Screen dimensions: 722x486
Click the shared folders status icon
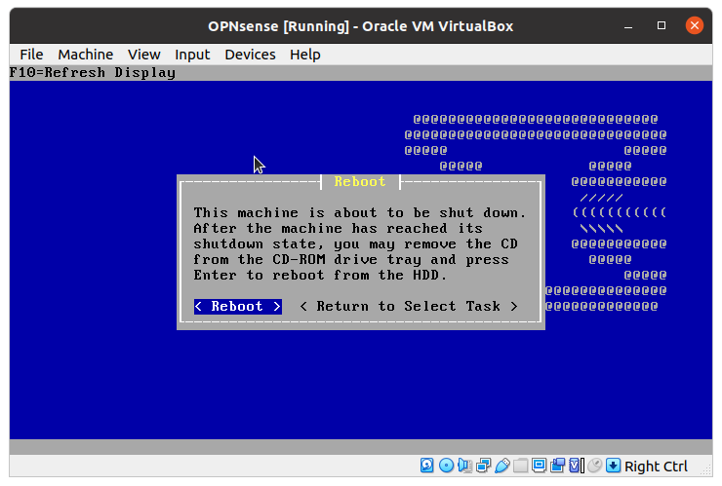click(x=520, y=466)
